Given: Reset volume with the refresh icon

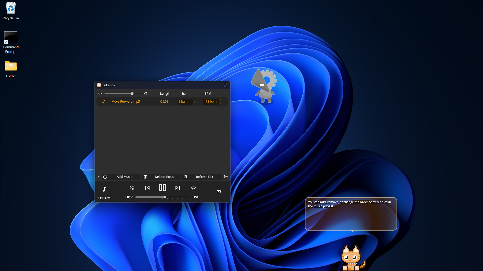Looking at the screenshot, I should coord(146,94).
